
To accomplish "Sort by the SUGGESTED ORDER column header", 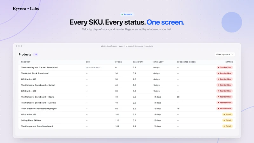I will [186, 62].
